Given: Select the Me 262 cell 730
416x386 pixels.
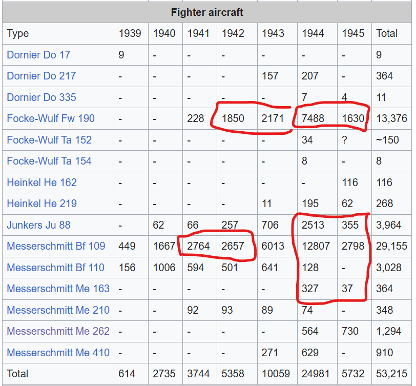Looking at the screenshot, I should 355,331.
